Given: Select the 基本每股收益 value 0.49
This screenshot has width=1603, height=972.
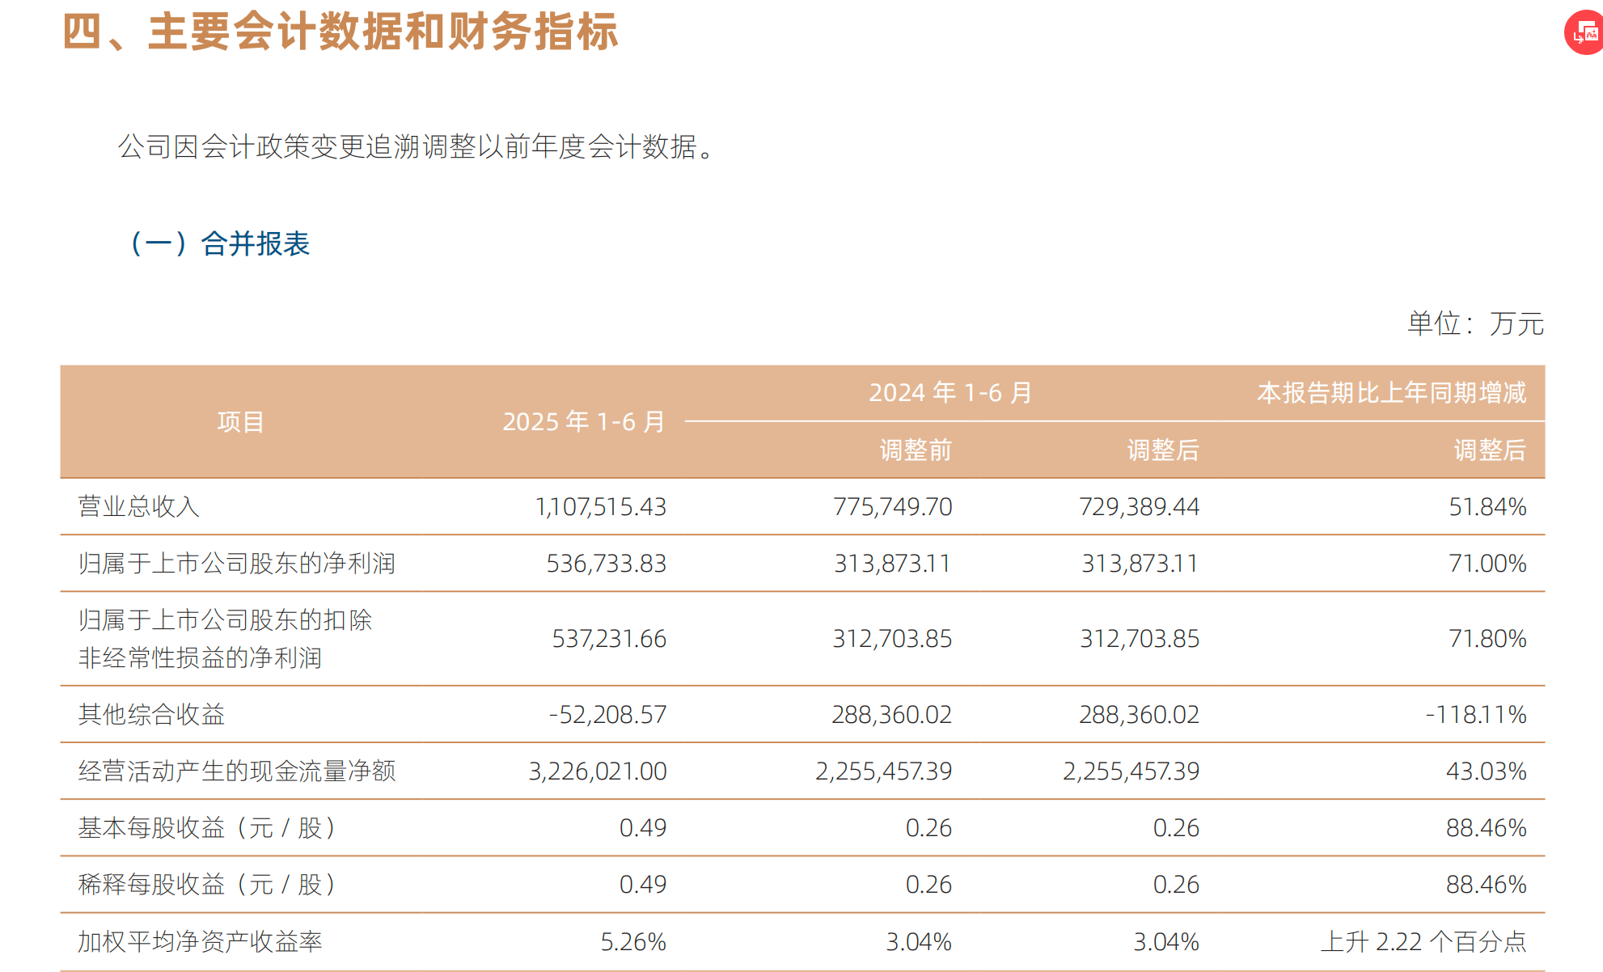Looking at the screenshot, I should tap(641, 828).
